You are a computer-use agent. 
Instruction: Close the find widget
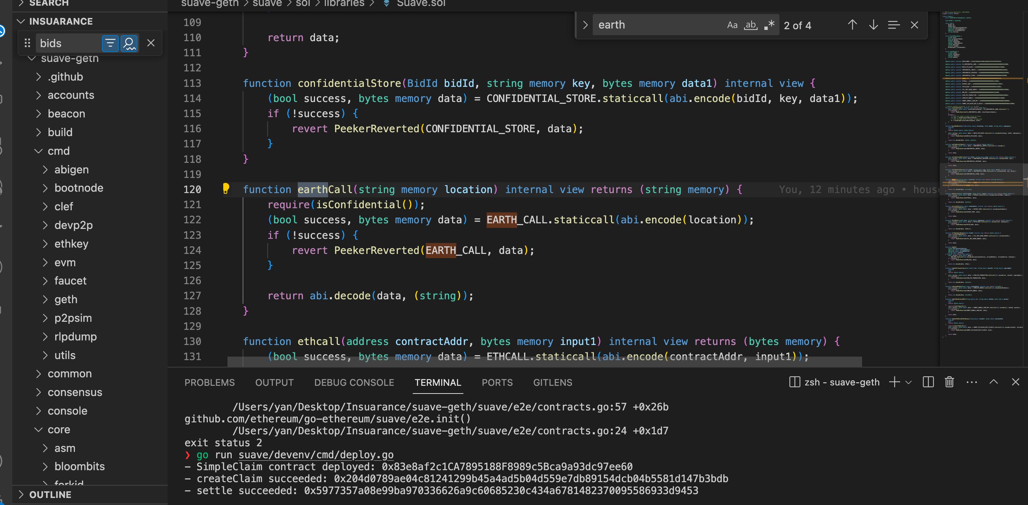pyautogui.click(x=914, y=25)
